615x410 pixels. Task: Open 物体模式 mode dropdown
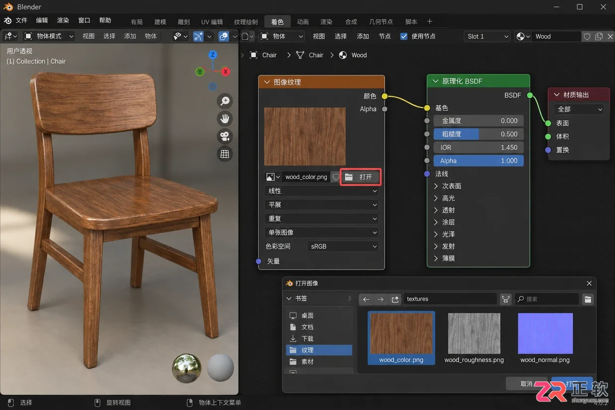point(49,36)
